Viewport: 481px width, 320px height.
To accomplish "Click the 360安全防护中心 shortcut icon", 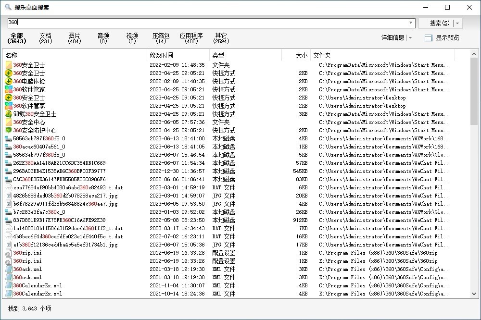I will tap(8, 130).
